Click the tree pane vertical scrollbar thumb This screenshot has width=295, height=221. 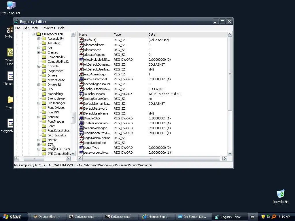pos(73,118)
